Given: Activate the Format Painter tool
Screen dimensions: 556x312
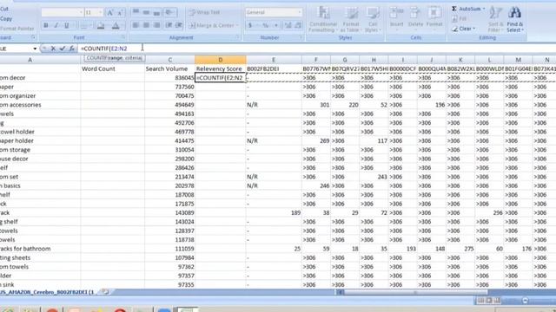Looking at the screenshot, I should click(x=17, y=29).
